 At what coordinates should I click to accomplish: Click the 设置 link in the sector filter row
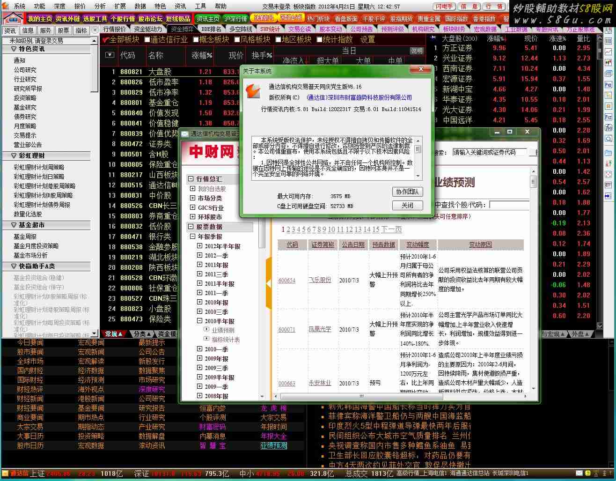click(x=367, y=39)
